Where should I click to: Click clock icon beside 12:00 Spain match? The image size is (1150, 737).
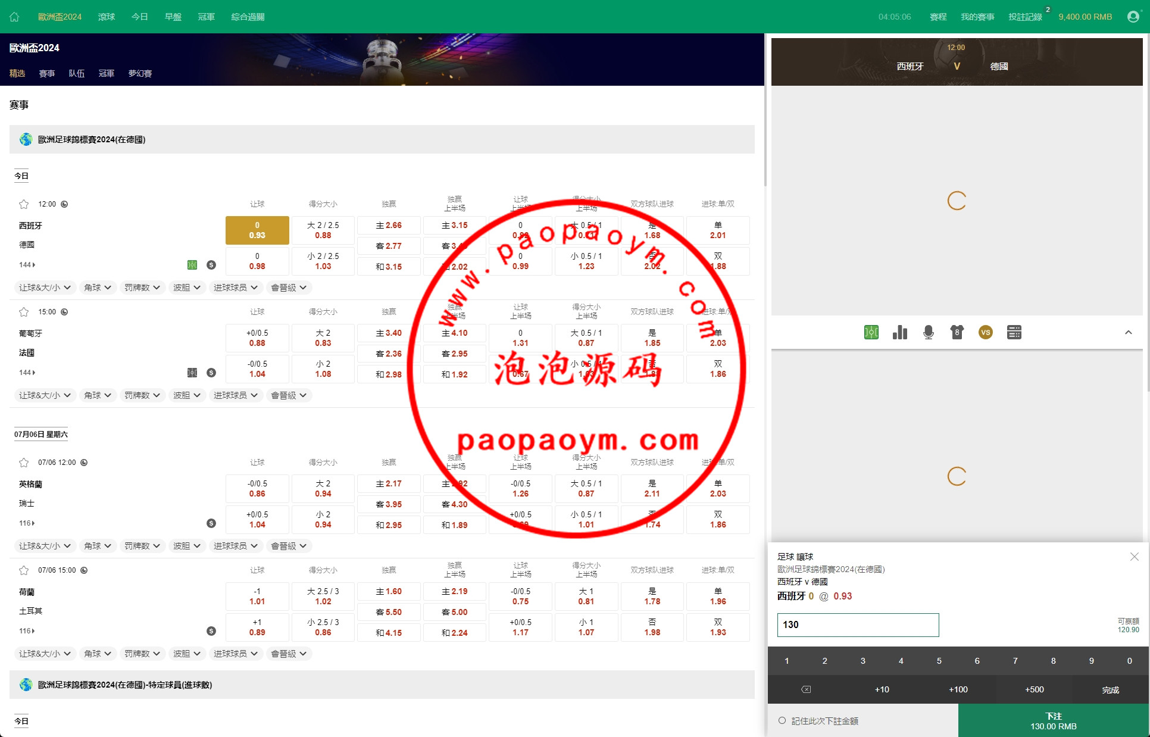coord(64,204)
